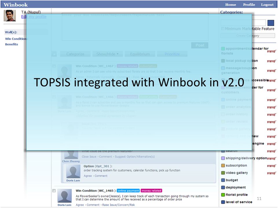
Task: Click Suggest Option/Alternative(s) link
Action: click(135, 157)
